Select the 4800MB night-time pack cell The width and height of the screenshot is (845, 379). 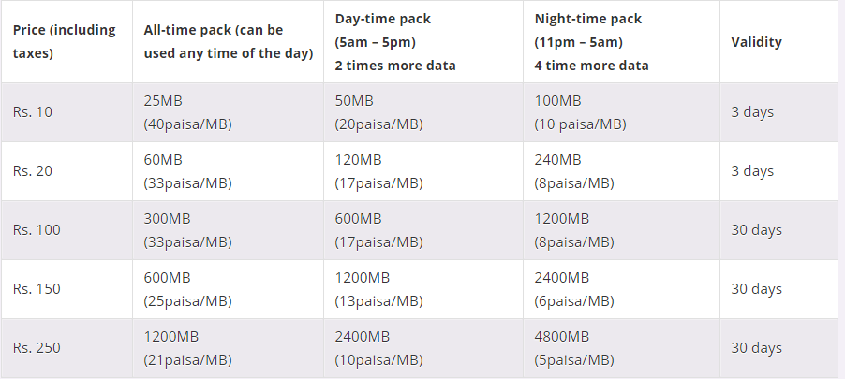[x=621, y=348]
